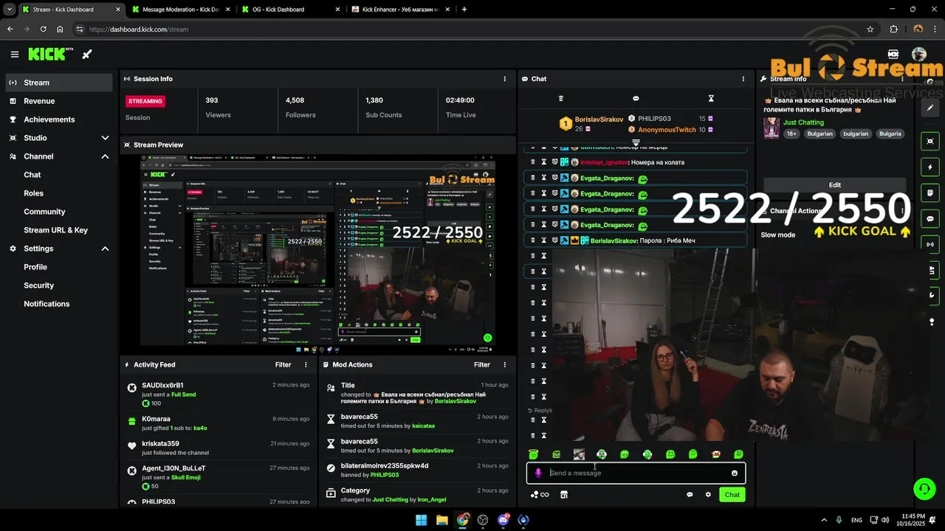Open the Mod Actions three-dot menu
The height and width of the screenshot is (531, 945).
click(505, 364)
